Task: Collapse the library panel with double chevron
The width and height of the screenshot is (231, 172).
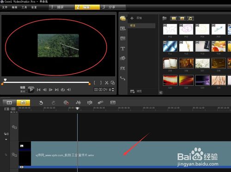Action: 161,92
